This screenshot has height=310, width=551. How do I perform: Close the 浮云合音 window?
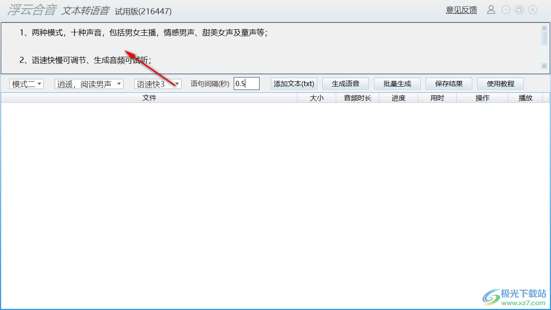[x=533, y=9]
